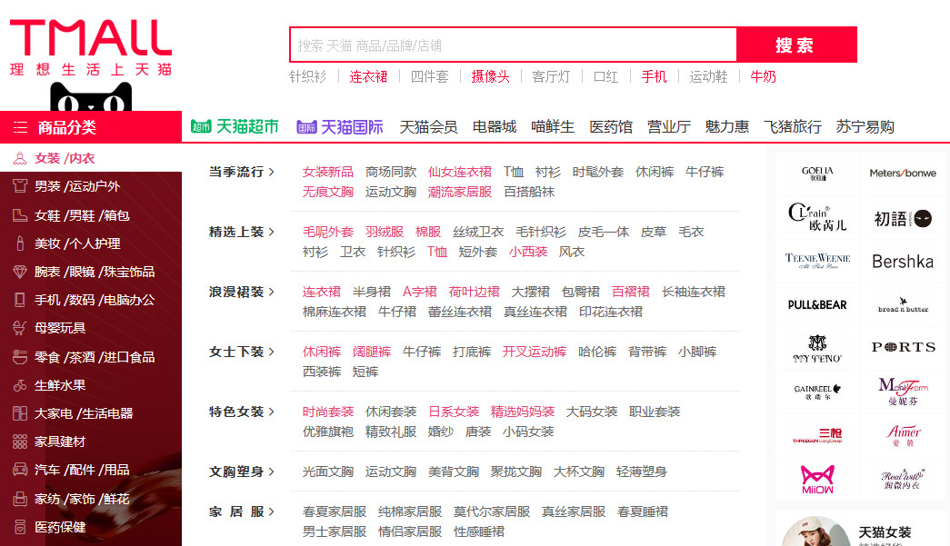Viewport: 950px width, 546px height.
Task: Click the appliance icon for 大家电/生活电器
Action: [20, 413]
